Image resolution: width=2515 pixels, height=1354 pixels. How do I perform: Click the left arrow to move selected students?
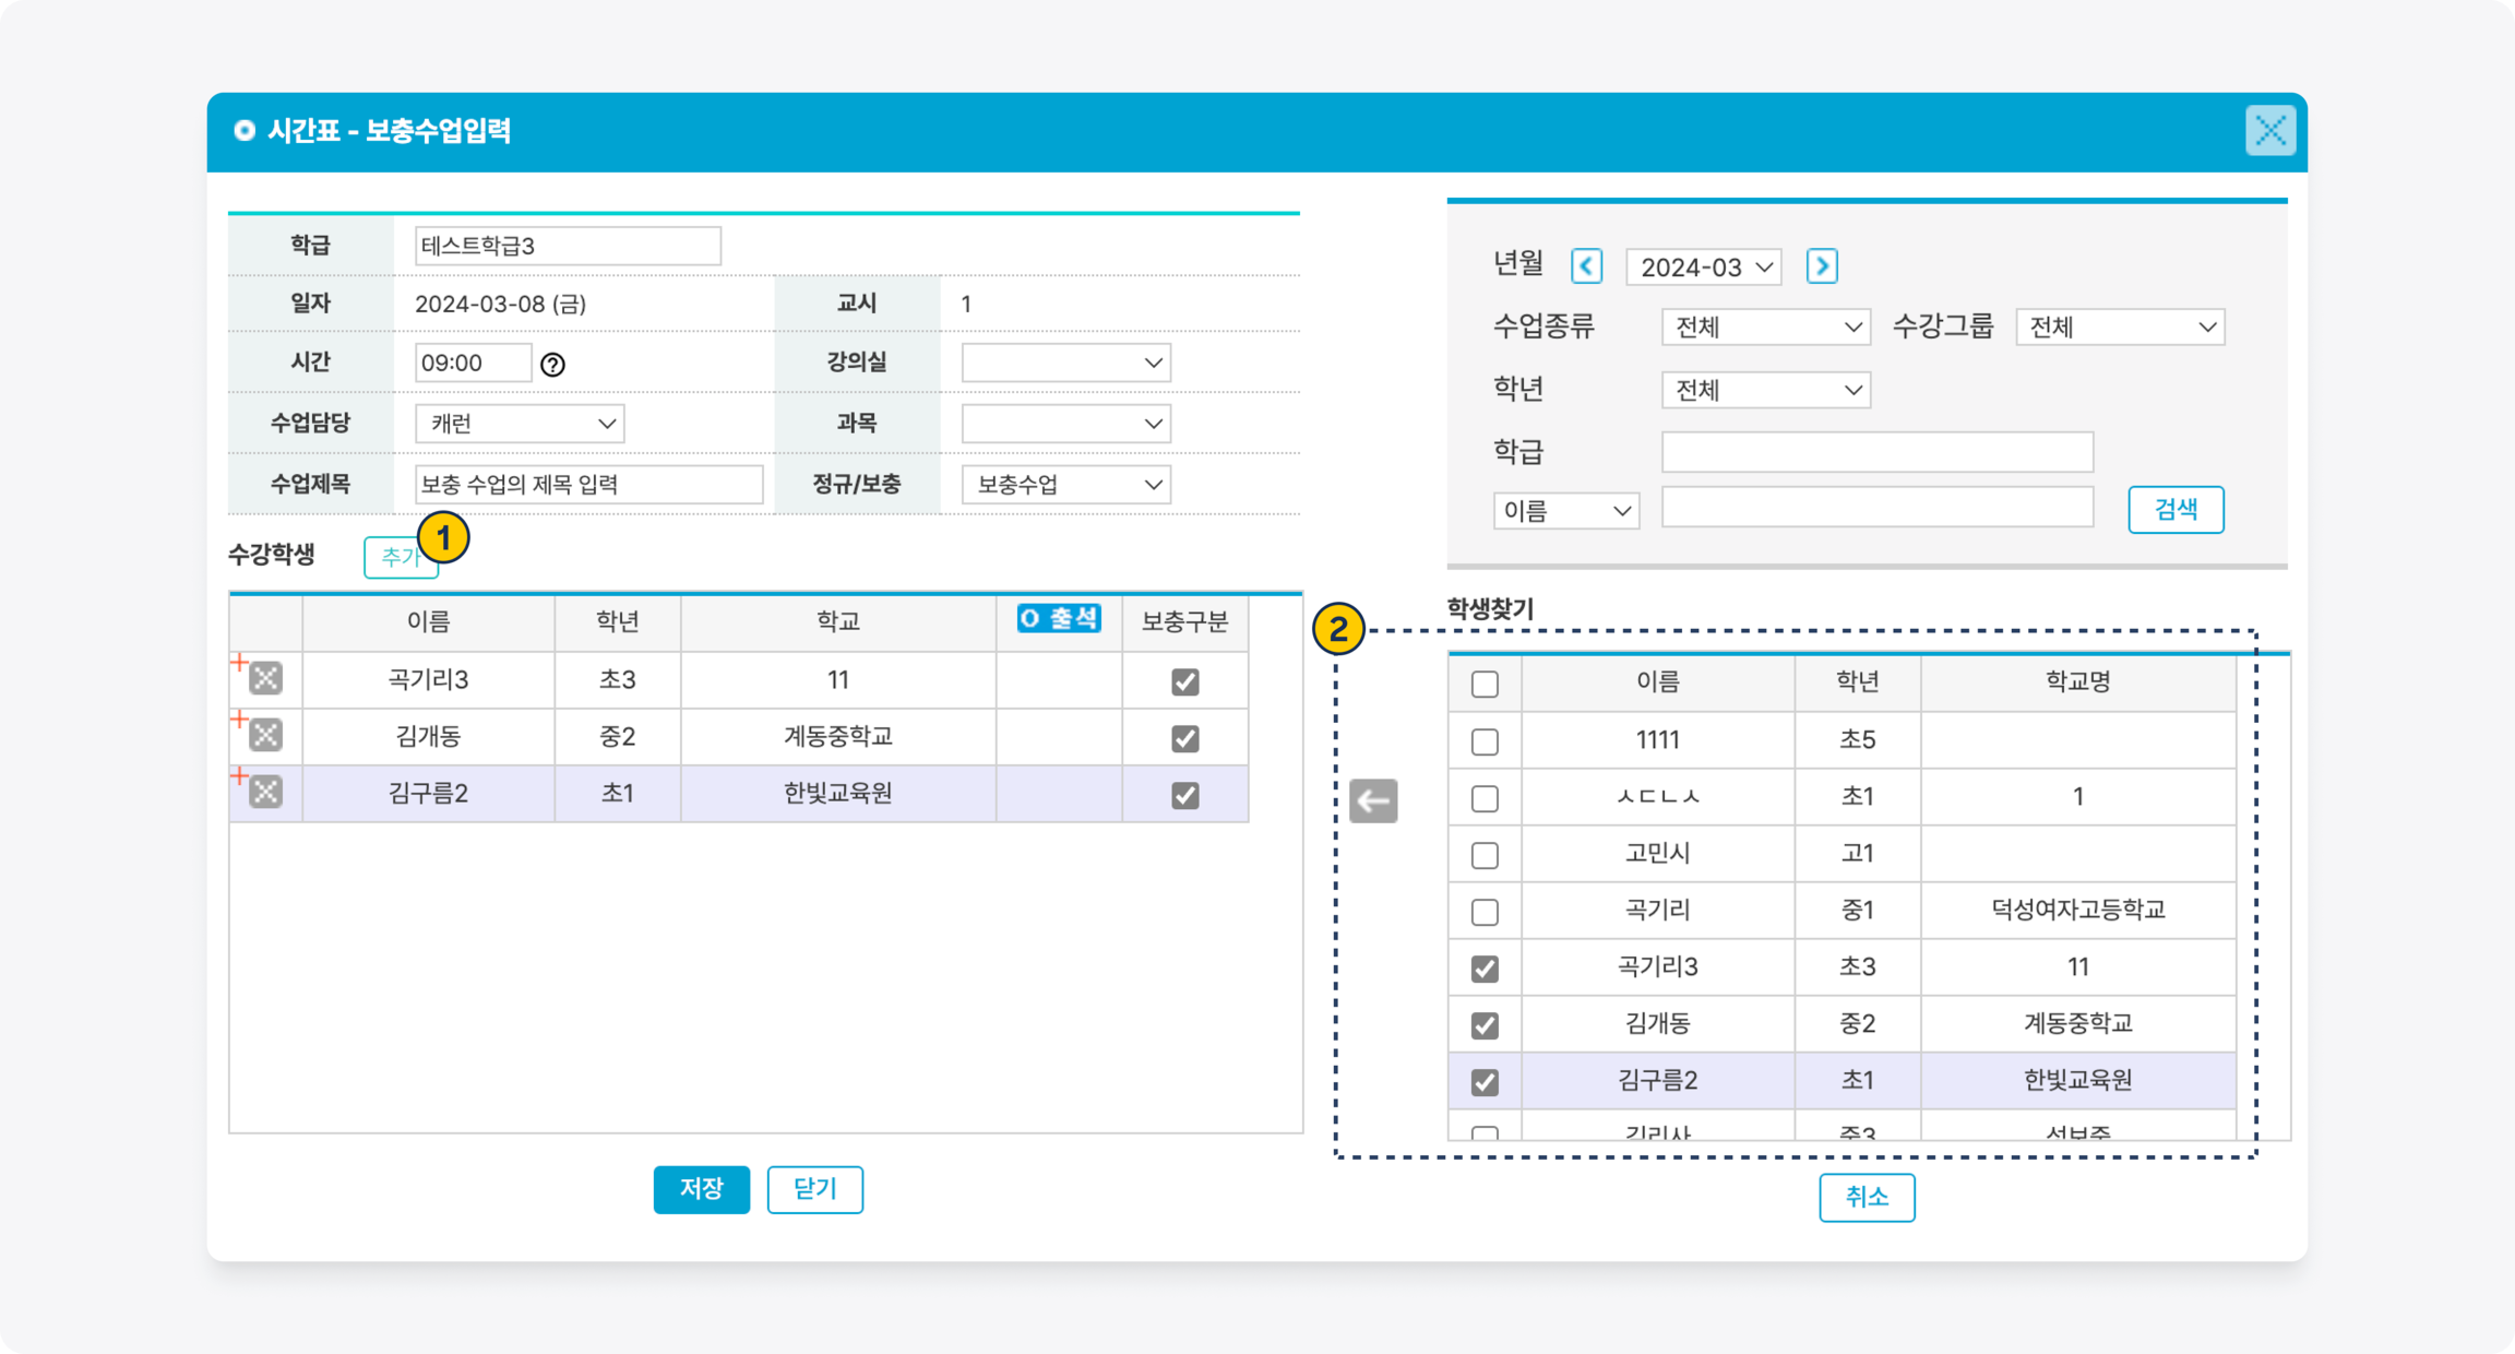point(1373,801)
